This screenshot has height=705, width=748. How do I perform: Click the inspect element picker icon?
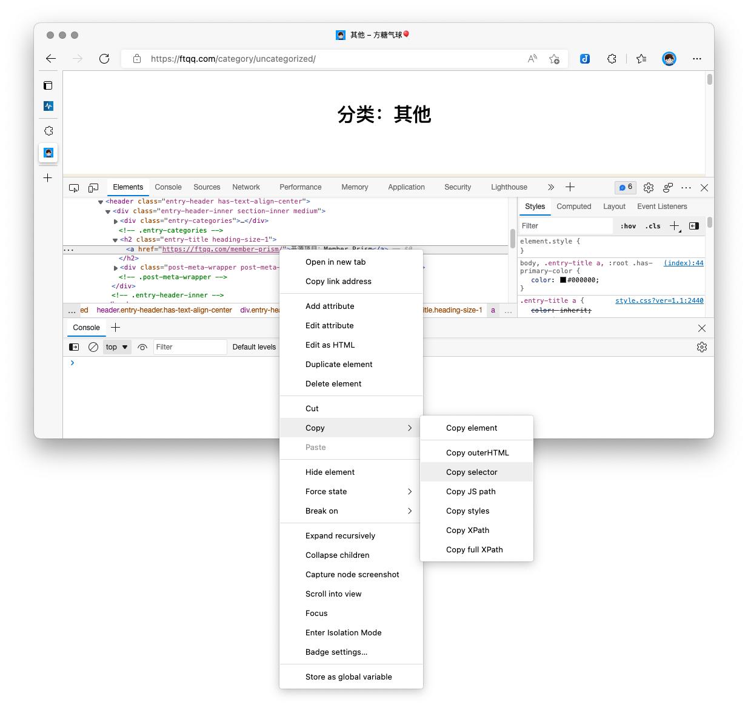point(74,188)
